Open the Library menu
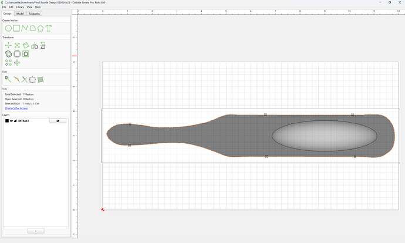Viewport: 405px width, 243px height. click(20, 7)
